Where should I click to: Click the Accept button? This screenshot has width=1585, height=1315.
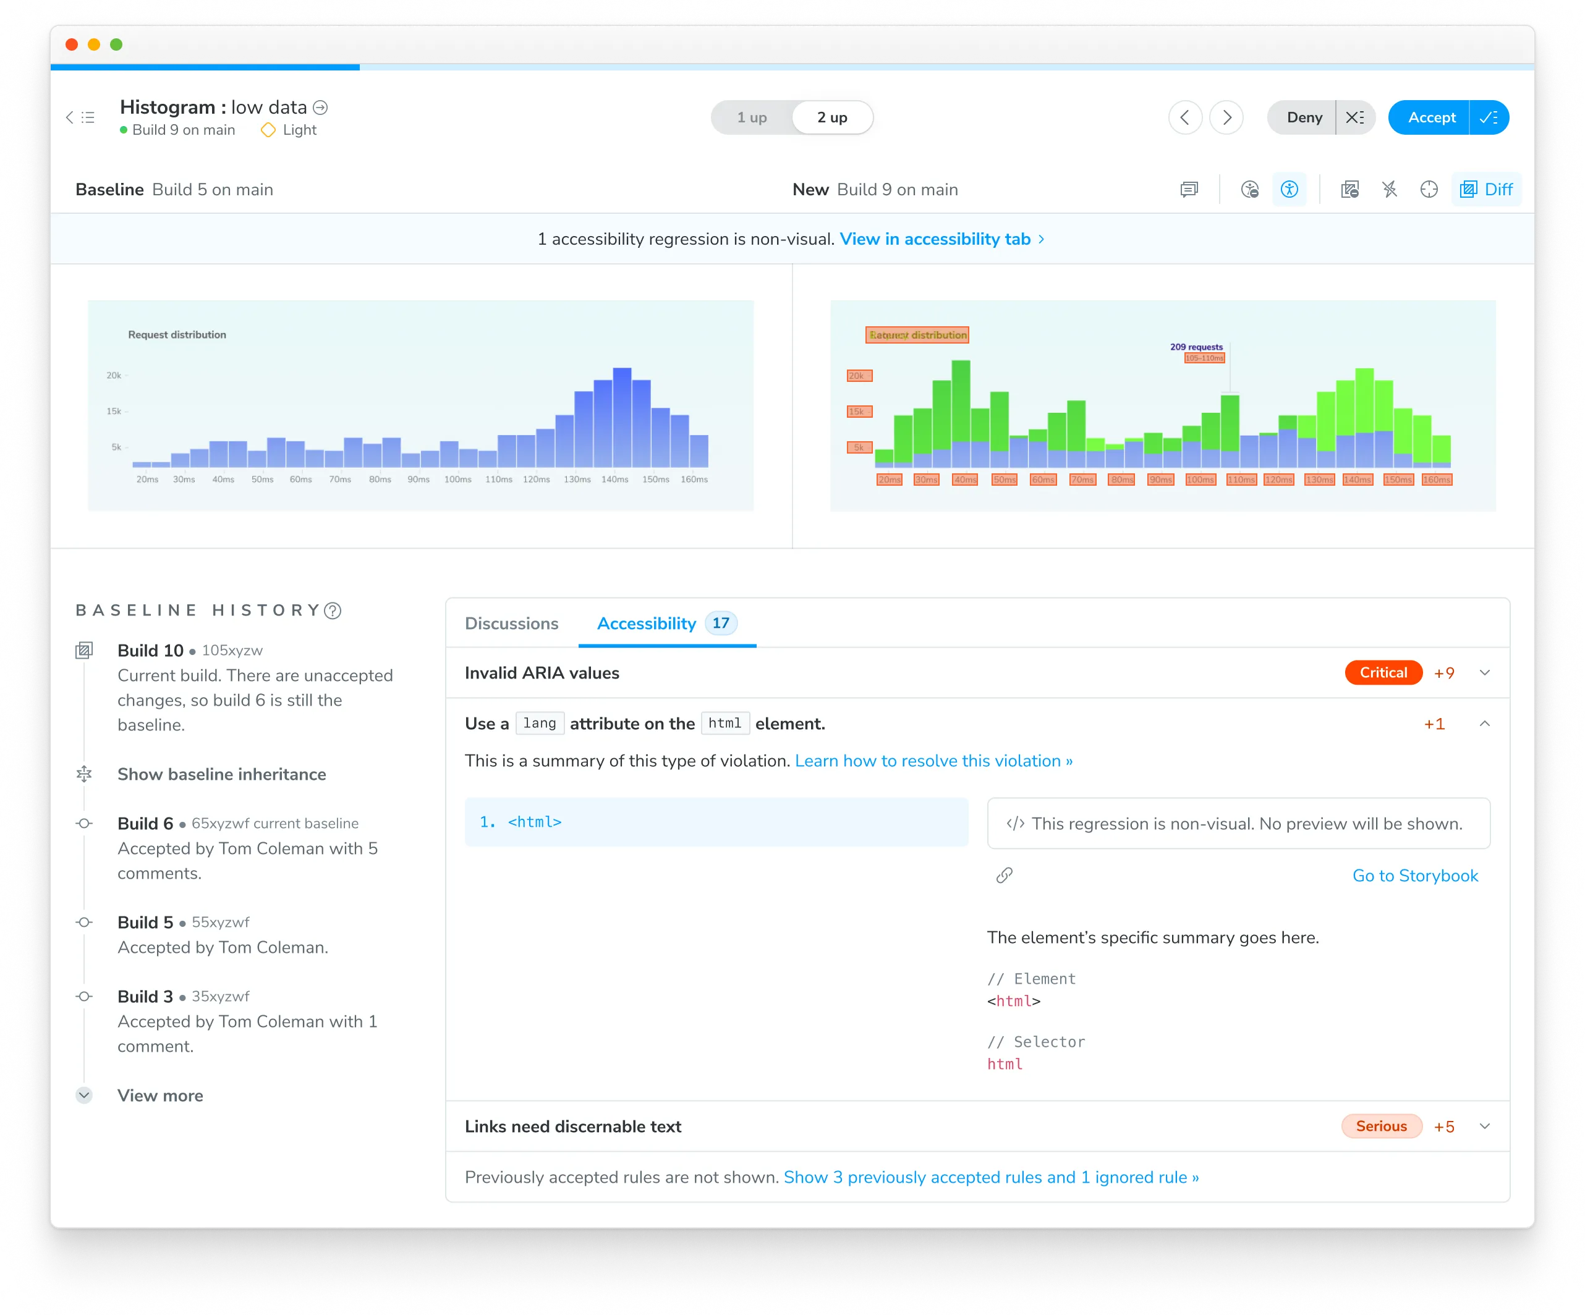pos(1430,117)
